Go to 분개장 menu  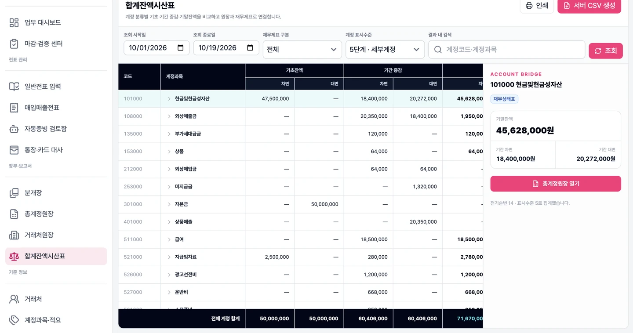point(56,193)
